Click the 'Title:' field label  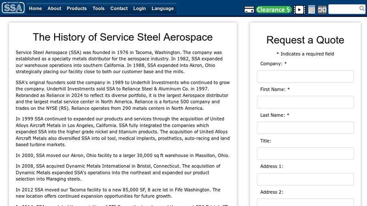[x=266, y=141]
